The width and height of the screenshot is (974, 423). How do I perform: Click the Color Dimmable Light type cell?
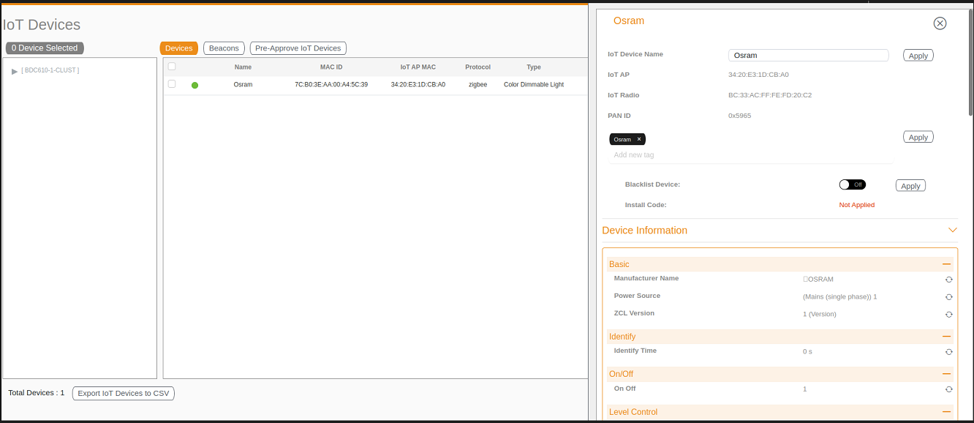[534, 85]
